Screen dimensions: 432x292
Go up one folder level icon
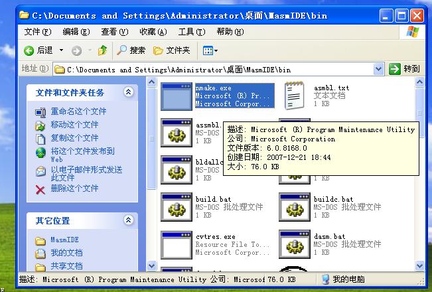(x=102, y=50)
